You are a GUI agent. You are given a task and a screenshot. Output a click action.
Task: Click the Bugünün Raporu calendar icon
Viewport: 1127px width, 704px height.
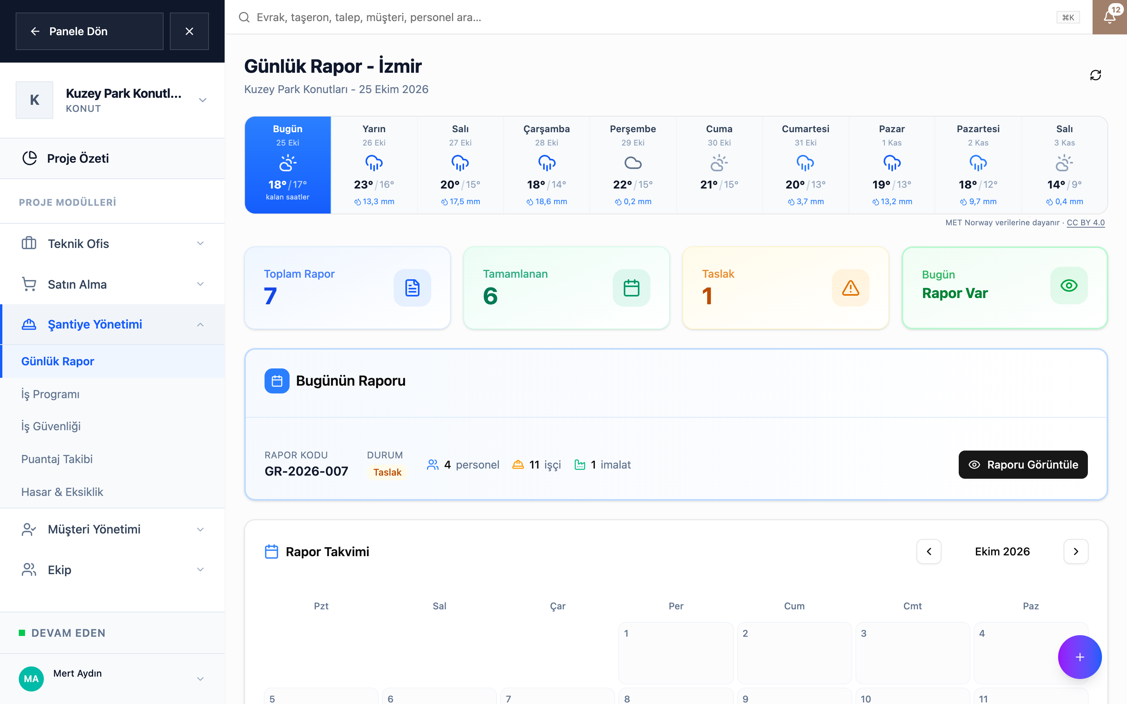pos(277,381)
